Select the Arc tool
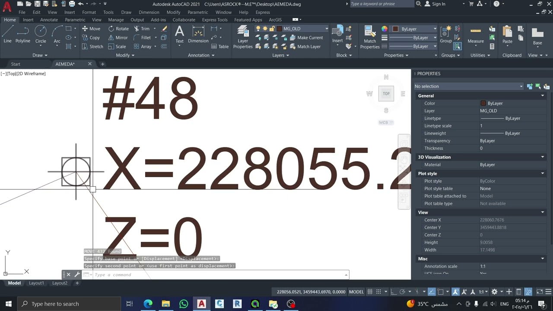 click(57, 35)
